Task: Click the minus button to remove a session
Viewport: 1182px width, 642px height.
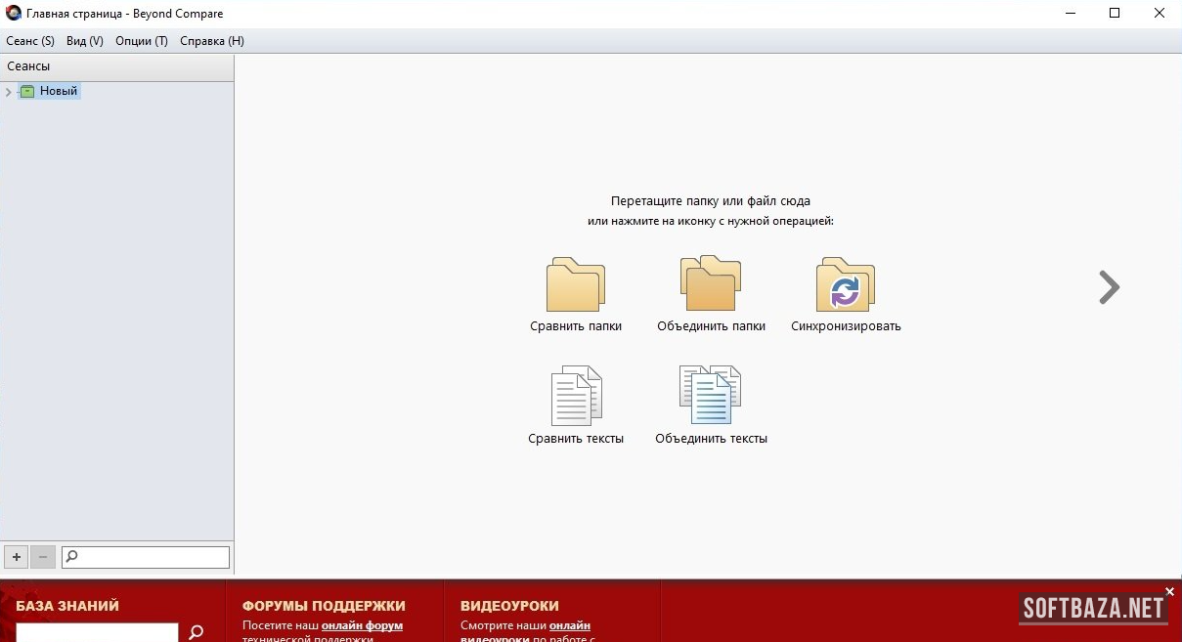Action: [x=43, y=557]
